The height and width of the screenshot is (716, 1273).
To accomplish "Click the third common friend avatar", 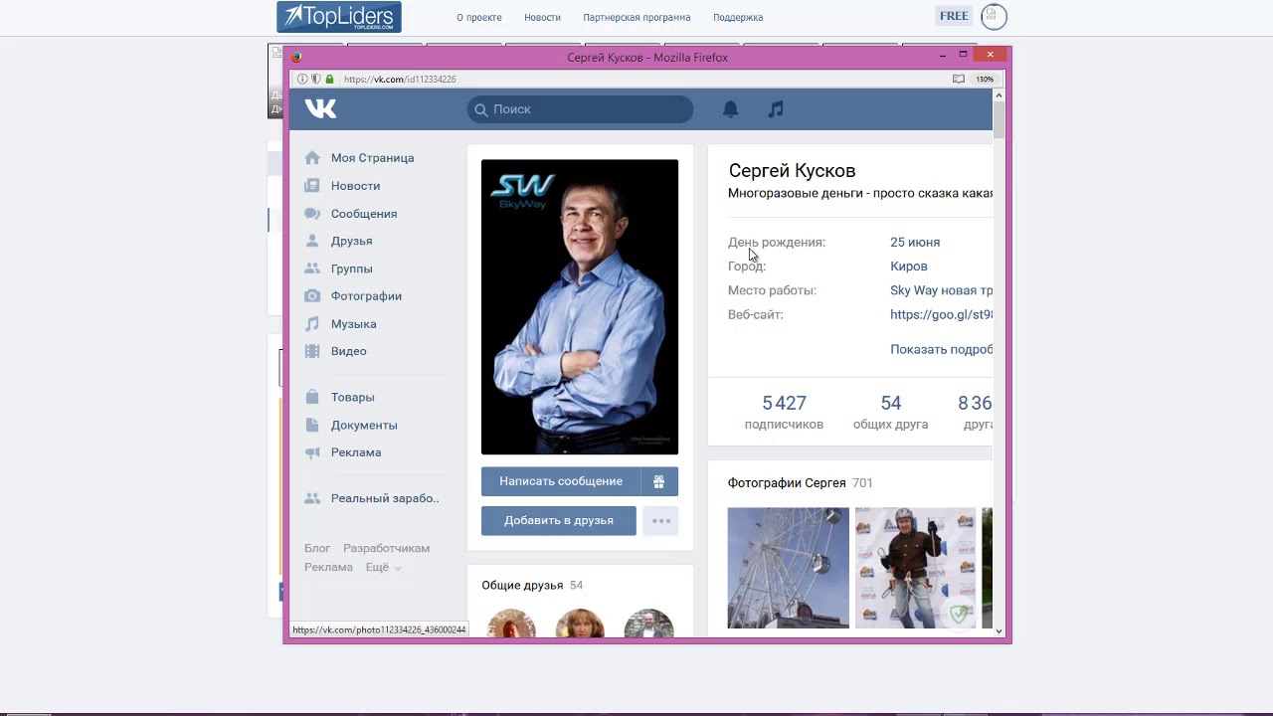I will [x=648, y=624].
